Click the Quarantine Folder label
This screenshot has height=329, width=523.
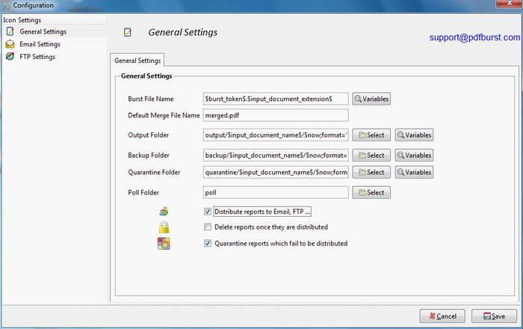[x=154, y=172]
